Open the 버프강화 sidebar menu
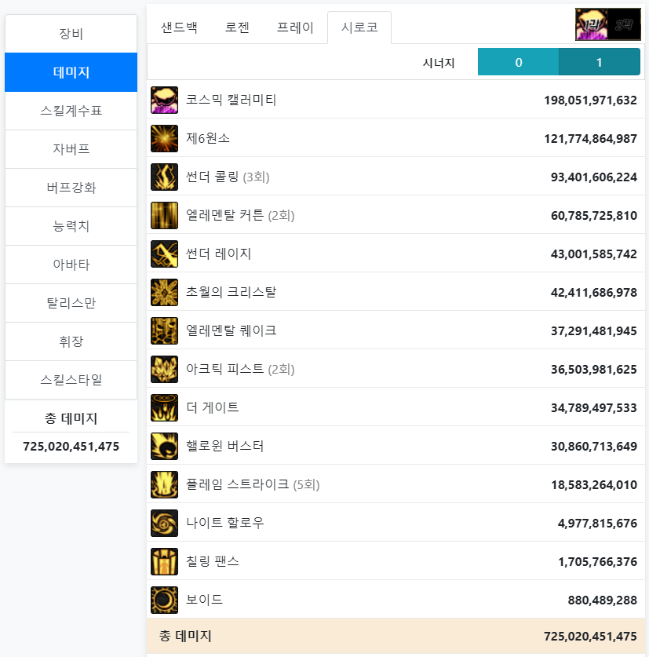 click(71, 188)
